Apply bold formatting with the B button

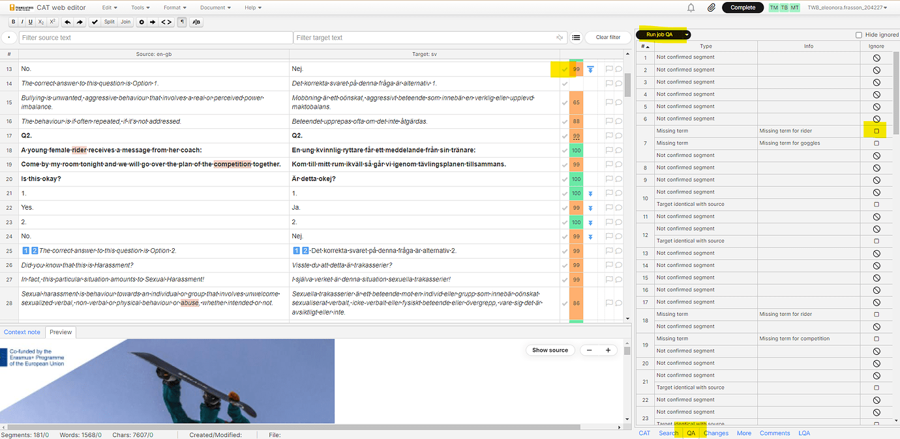coord(13,22)
